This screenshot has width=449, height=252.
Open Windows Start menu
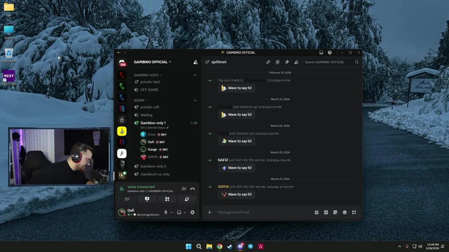click(x=189, y=246)
